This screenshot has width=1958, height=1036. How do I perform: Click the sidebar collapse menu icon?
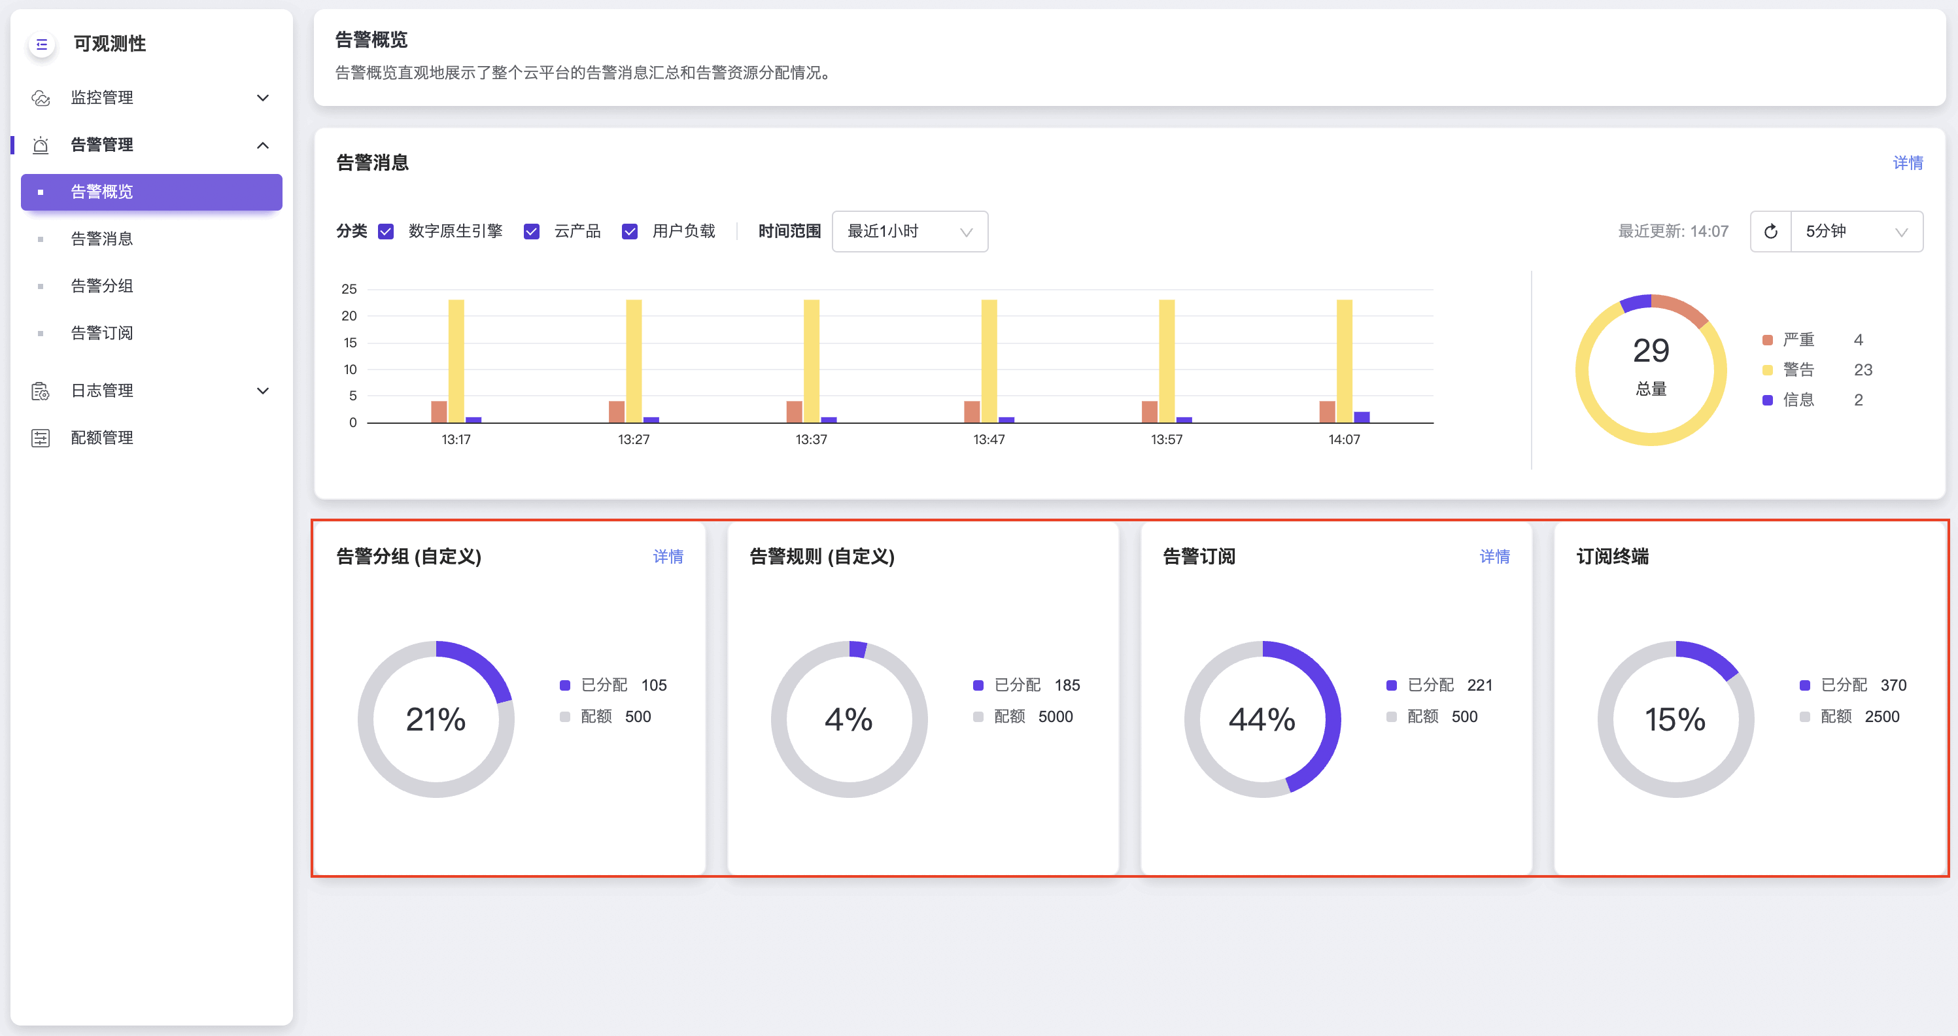point(42,44)
